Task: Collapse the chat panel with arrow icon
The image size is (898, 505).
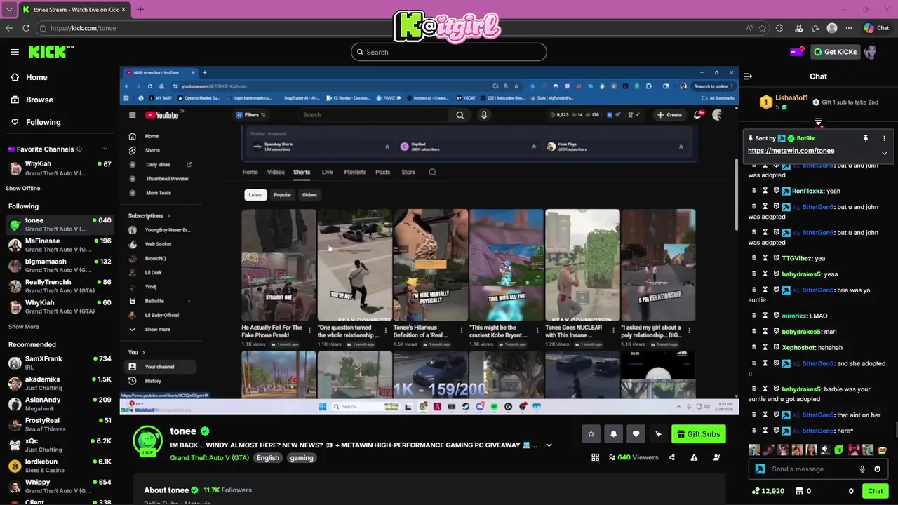Action: [748, 76]
